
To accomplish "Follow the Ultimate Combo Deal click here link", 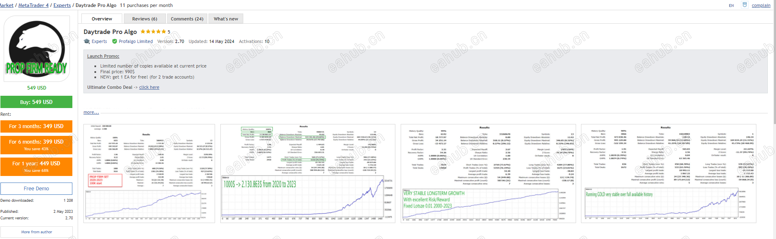I will (149, 87).
